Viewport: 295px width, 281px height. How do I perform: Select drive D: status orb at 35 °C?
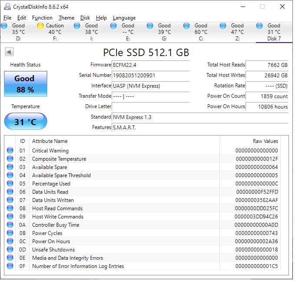click(x=4, y=25)
